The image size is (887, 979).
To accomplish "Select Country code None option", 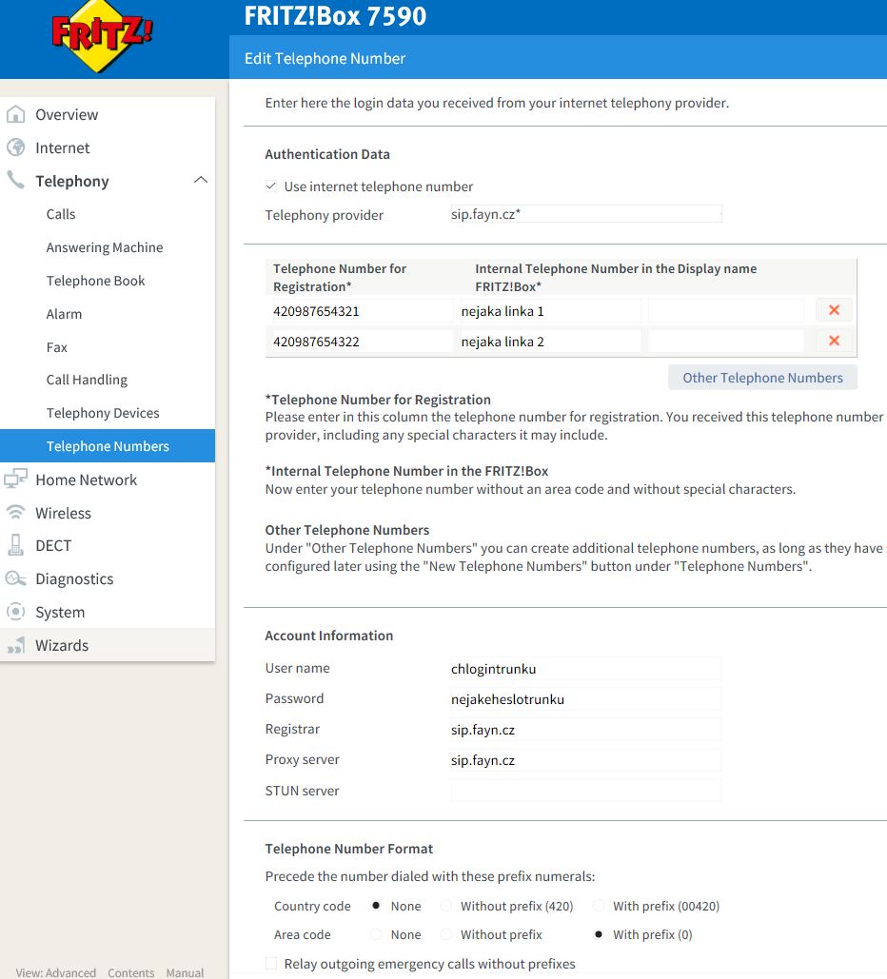I will 376,906.
